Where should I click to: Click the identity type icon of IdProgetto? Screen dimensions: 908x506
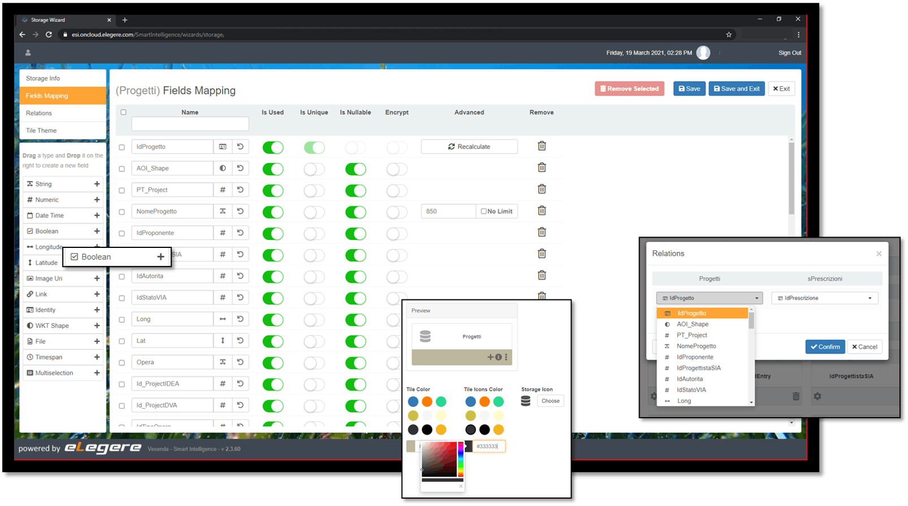click(x=223, y=147)
